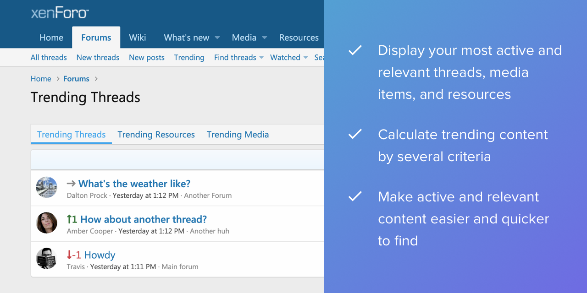Open the Wiki navigation tab
This screenshot has width=587, height=293.
tap(138, 38)
